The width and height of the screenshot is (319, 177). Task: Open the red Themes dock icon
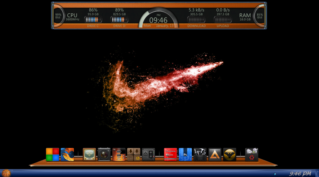pos(170,154)
